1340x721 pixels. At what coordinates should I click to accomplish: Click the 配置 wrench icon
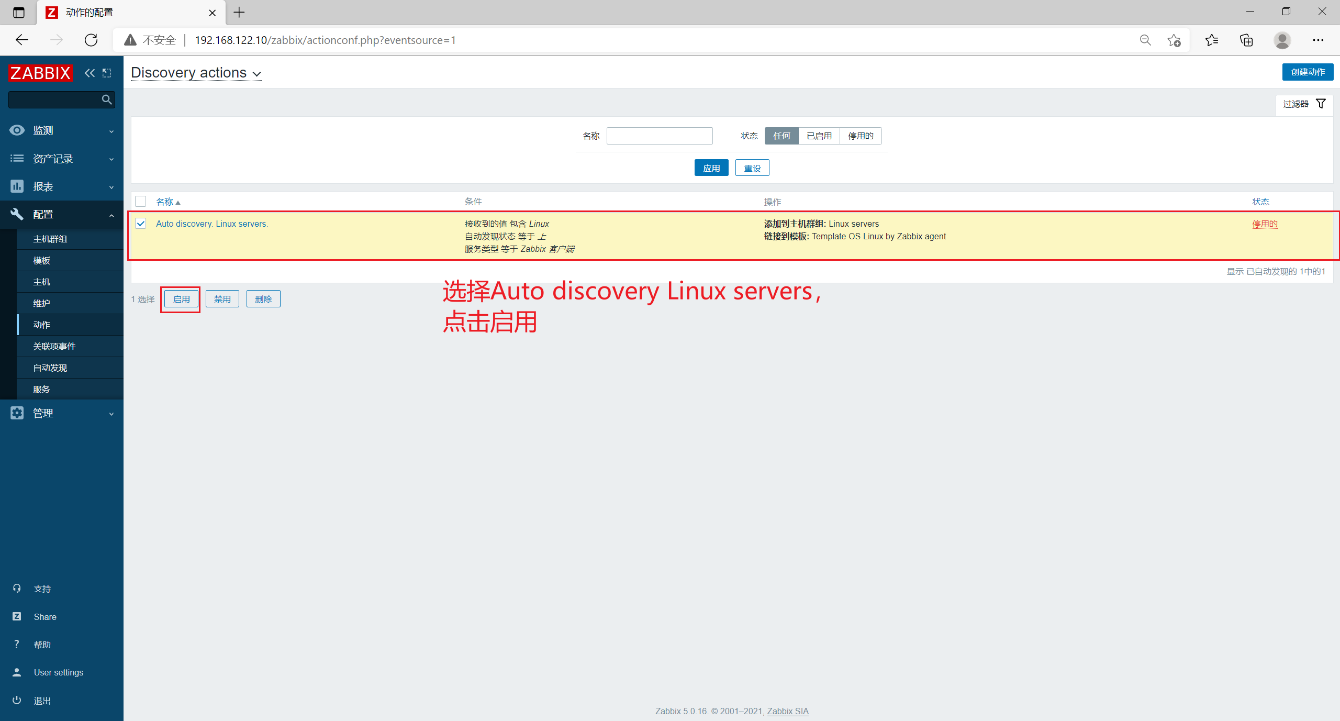point(17,214)
